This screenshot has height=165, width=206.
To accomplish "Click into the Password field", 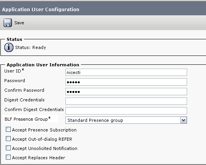I will pyautogui.click(x=126, y=82).
